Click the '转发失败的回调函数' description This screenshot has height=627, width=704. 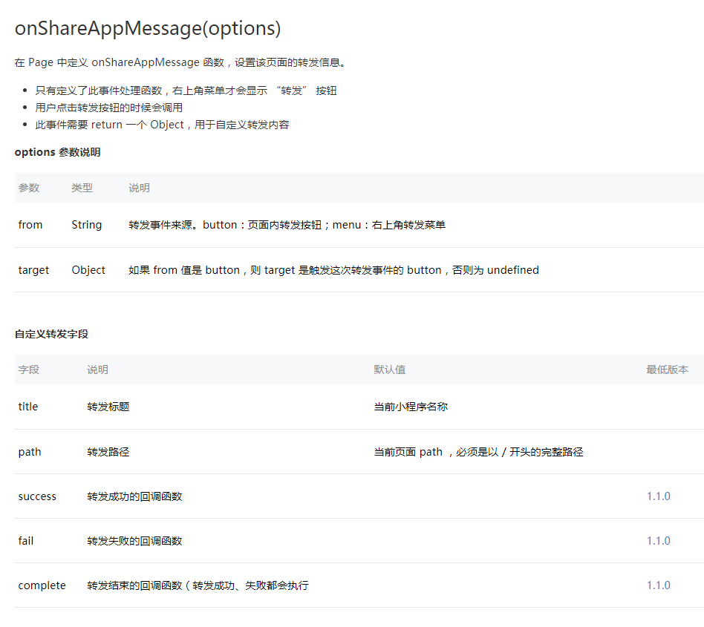(134, 541)
